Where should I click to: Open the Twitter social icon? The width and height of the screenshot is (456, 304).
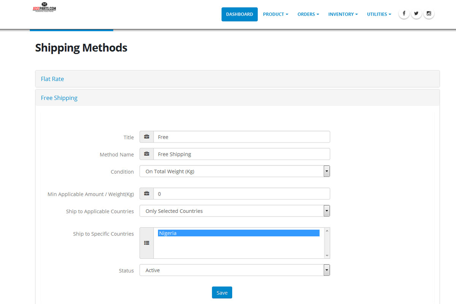(416, 14)
